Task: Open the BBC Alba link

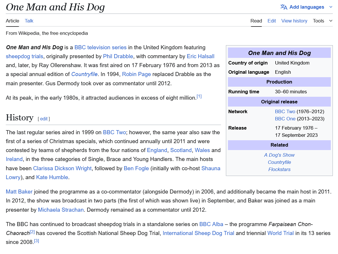Action: coord(211,224)
